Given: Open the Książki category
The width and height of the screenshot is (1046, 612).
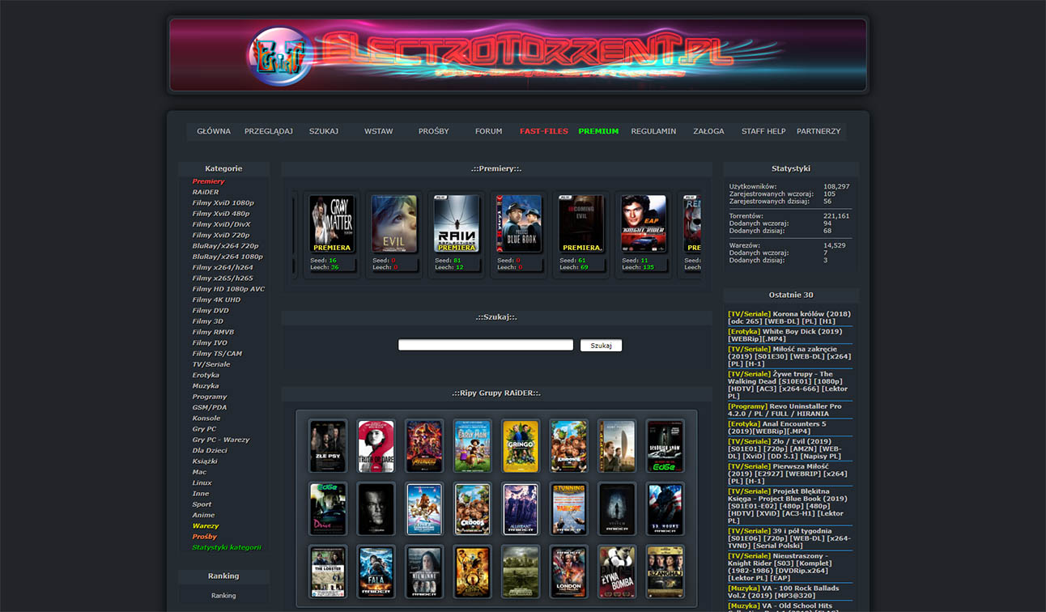Looking at the screenshot, I should coord(205,461).
